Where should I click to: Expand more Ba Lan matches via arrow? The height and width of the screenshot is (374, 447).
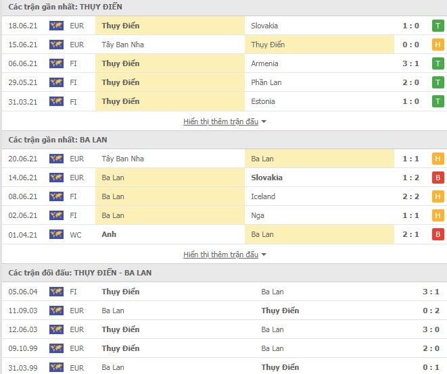[x=264, y=255]
